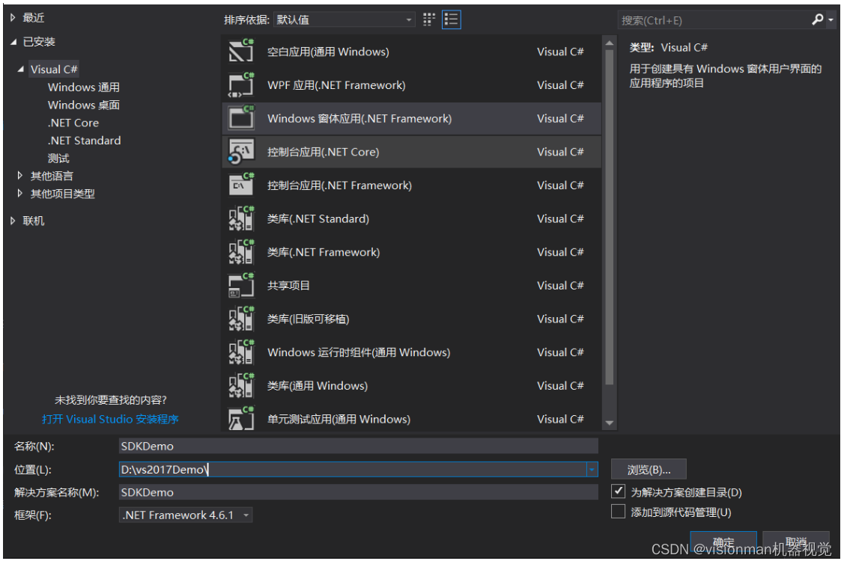844x564 pixels.
Task: Choose the 共享项目 template icon
Action: 240,285
